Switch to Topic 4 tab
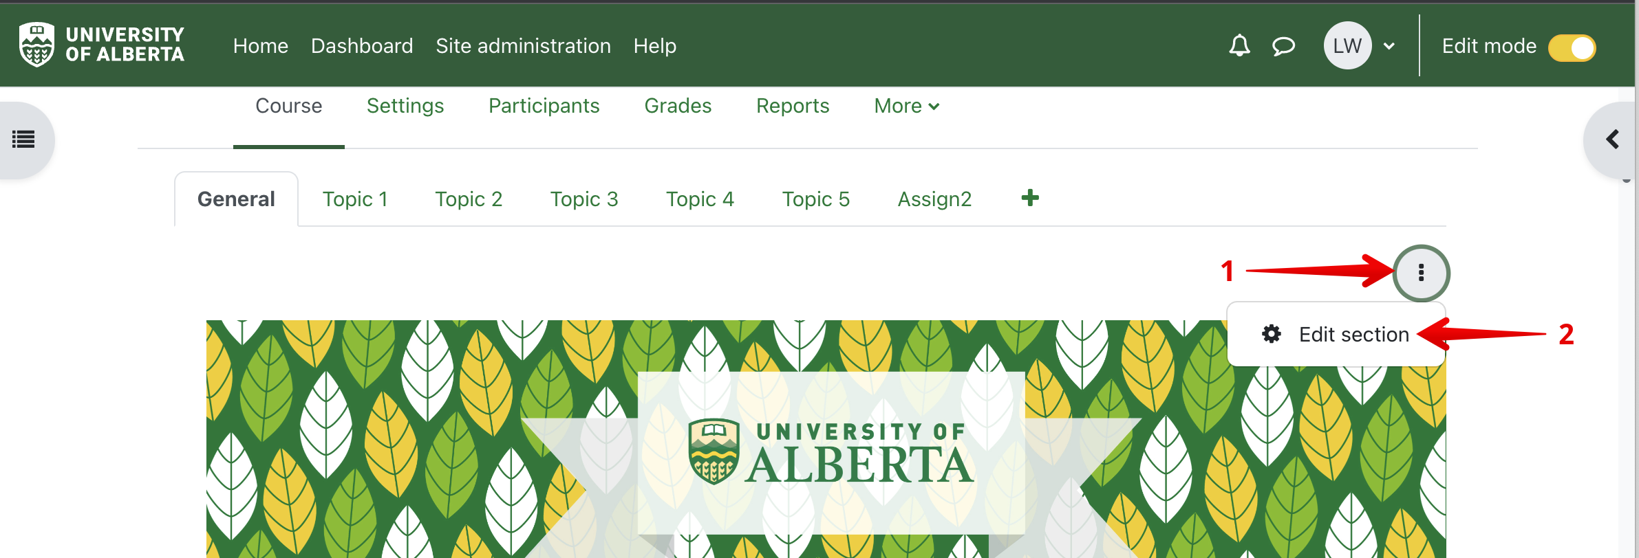 [700, 199]
